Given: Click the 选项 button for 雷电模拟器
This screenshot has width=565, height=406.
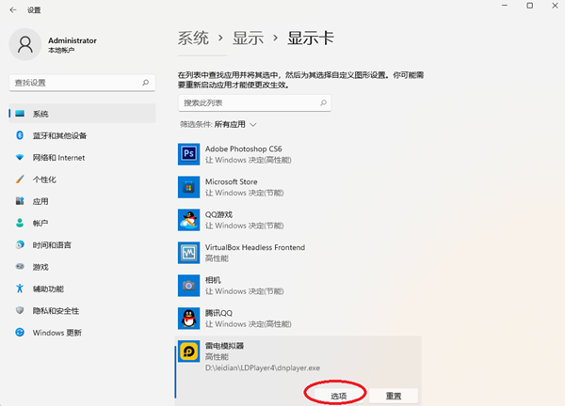Looking at the screenshot, I should 338,396.
